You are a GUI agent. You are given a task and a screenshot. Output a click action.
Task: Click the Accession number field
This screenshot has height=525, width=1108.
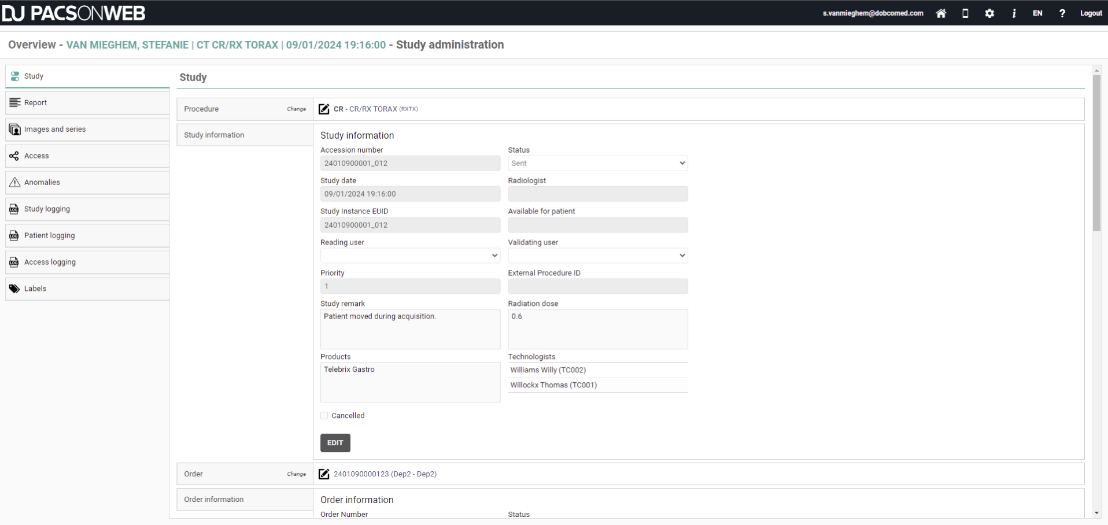coord(410,163)
